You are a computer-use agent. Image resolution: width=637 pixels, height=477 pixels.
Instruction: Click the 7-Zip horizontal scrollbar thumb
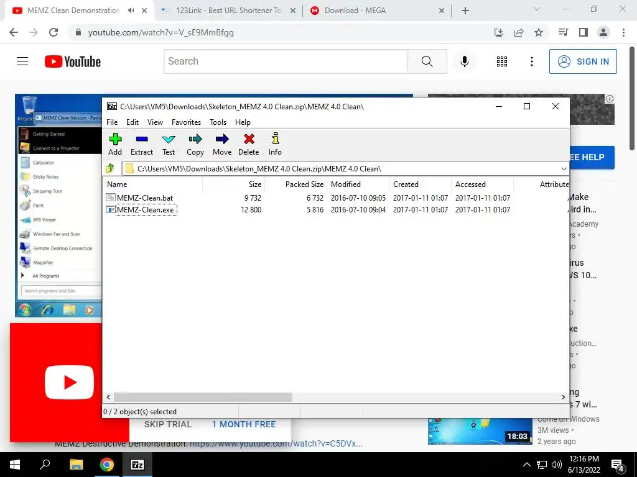click(203, 397)
